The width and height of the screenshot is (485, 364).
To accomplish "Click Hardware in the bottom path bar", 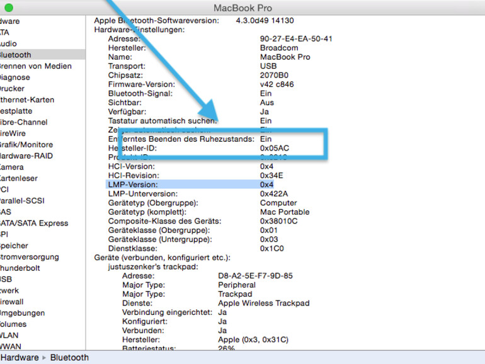I will pyautogui.click(x=20, y=358).
